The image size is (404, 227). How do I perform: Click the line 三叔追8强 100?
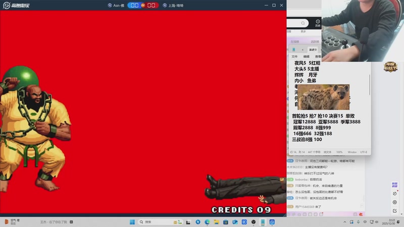(x=307, y=140)
